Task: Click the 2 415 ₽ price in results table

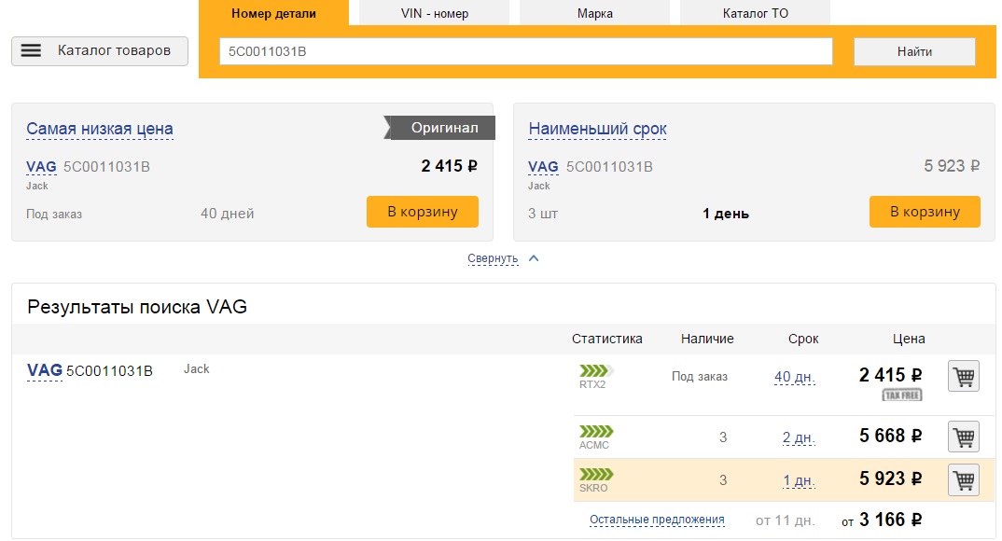Action: [x=890, y=375]
